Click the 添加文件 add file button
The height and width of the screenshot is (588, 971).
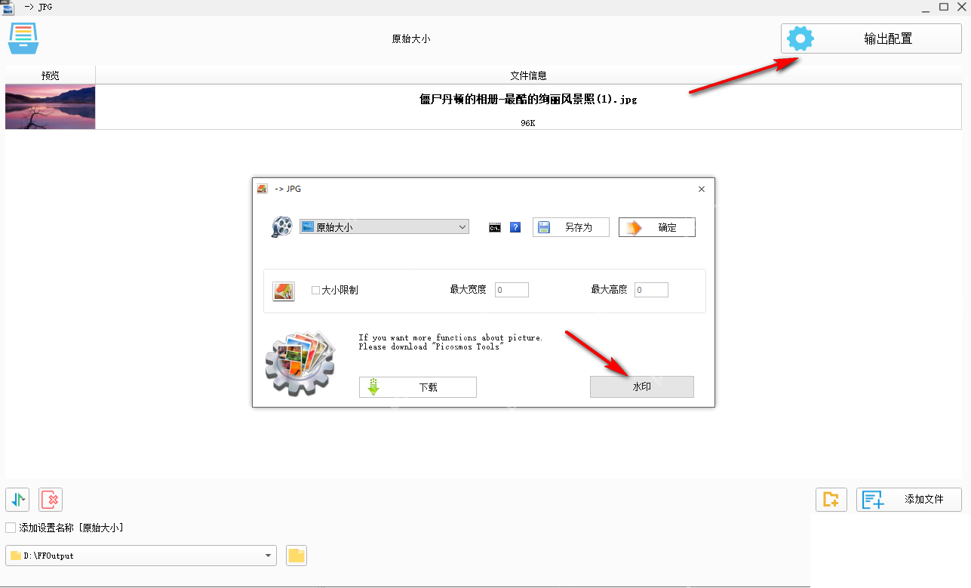coord(909,500)
